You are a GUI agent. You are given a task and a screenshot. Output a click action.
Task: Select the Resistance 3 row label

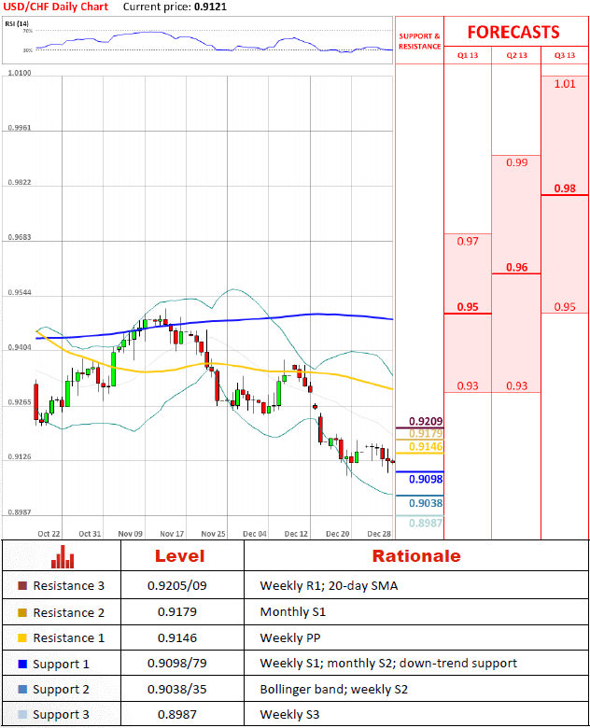69,586
